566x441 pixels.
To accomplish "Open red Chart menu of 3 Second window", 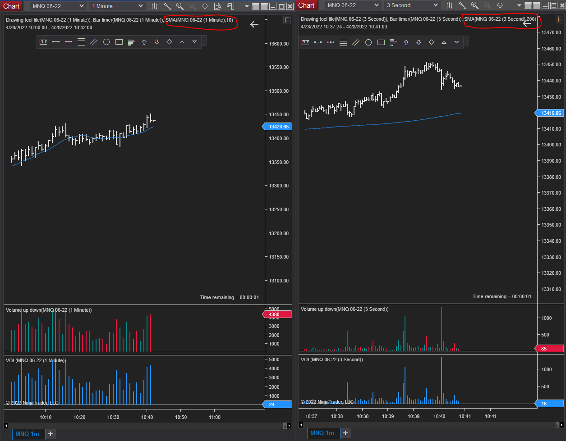I will tap(306, 5).
